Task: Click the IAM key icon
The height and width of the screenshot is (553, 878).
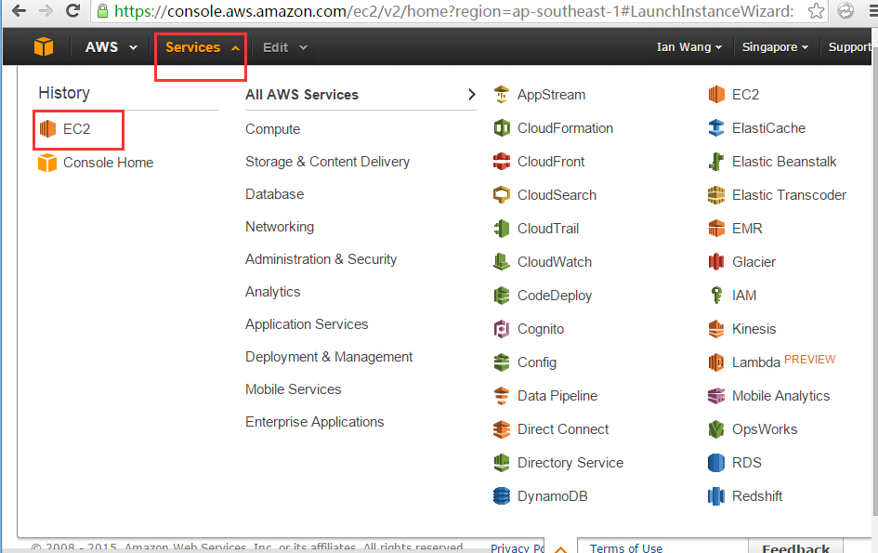Action: coord(716,296)
